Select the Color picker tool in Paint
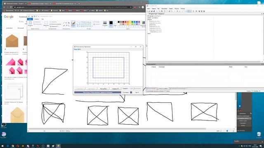Screen dimensions: 264x148 point(66,25)
